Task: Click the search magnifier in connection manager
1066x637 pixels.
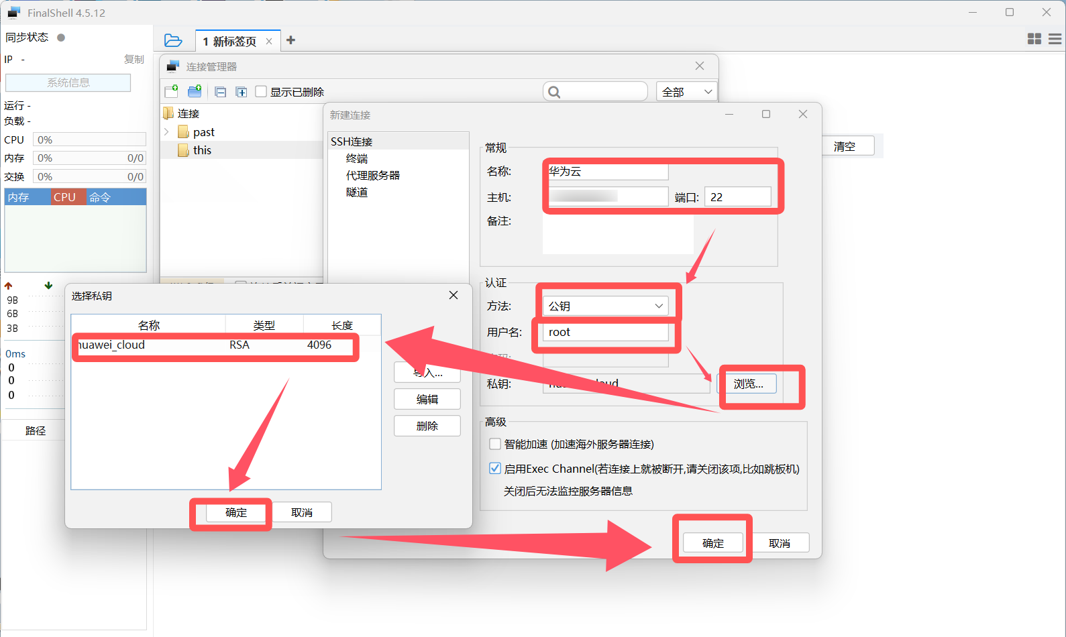Action: click(x=554, y=92)
